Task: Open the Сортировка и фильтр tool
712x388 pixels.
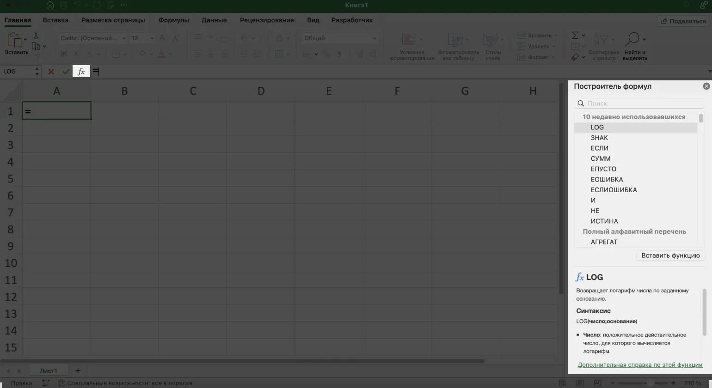Action: click(x=603, y=47)
